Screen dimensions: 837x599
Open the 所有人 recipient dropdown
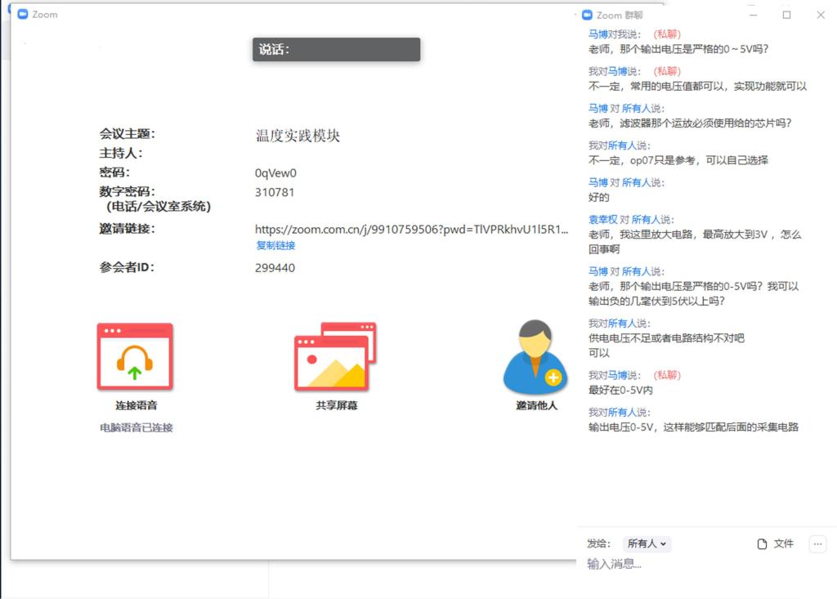point(646,543)
